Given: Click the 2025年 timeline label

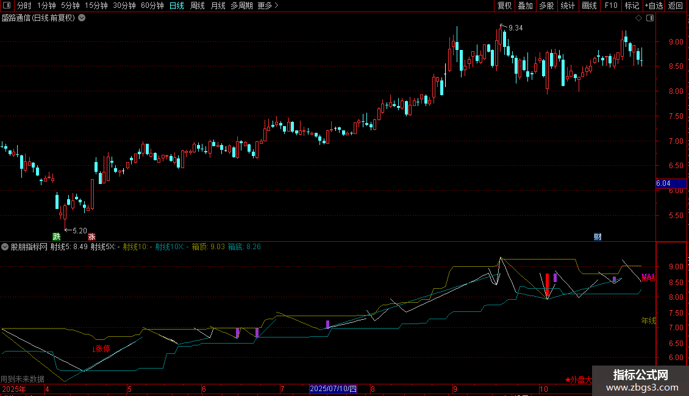Looking at the screenshot, I should (x=13, y=389).
